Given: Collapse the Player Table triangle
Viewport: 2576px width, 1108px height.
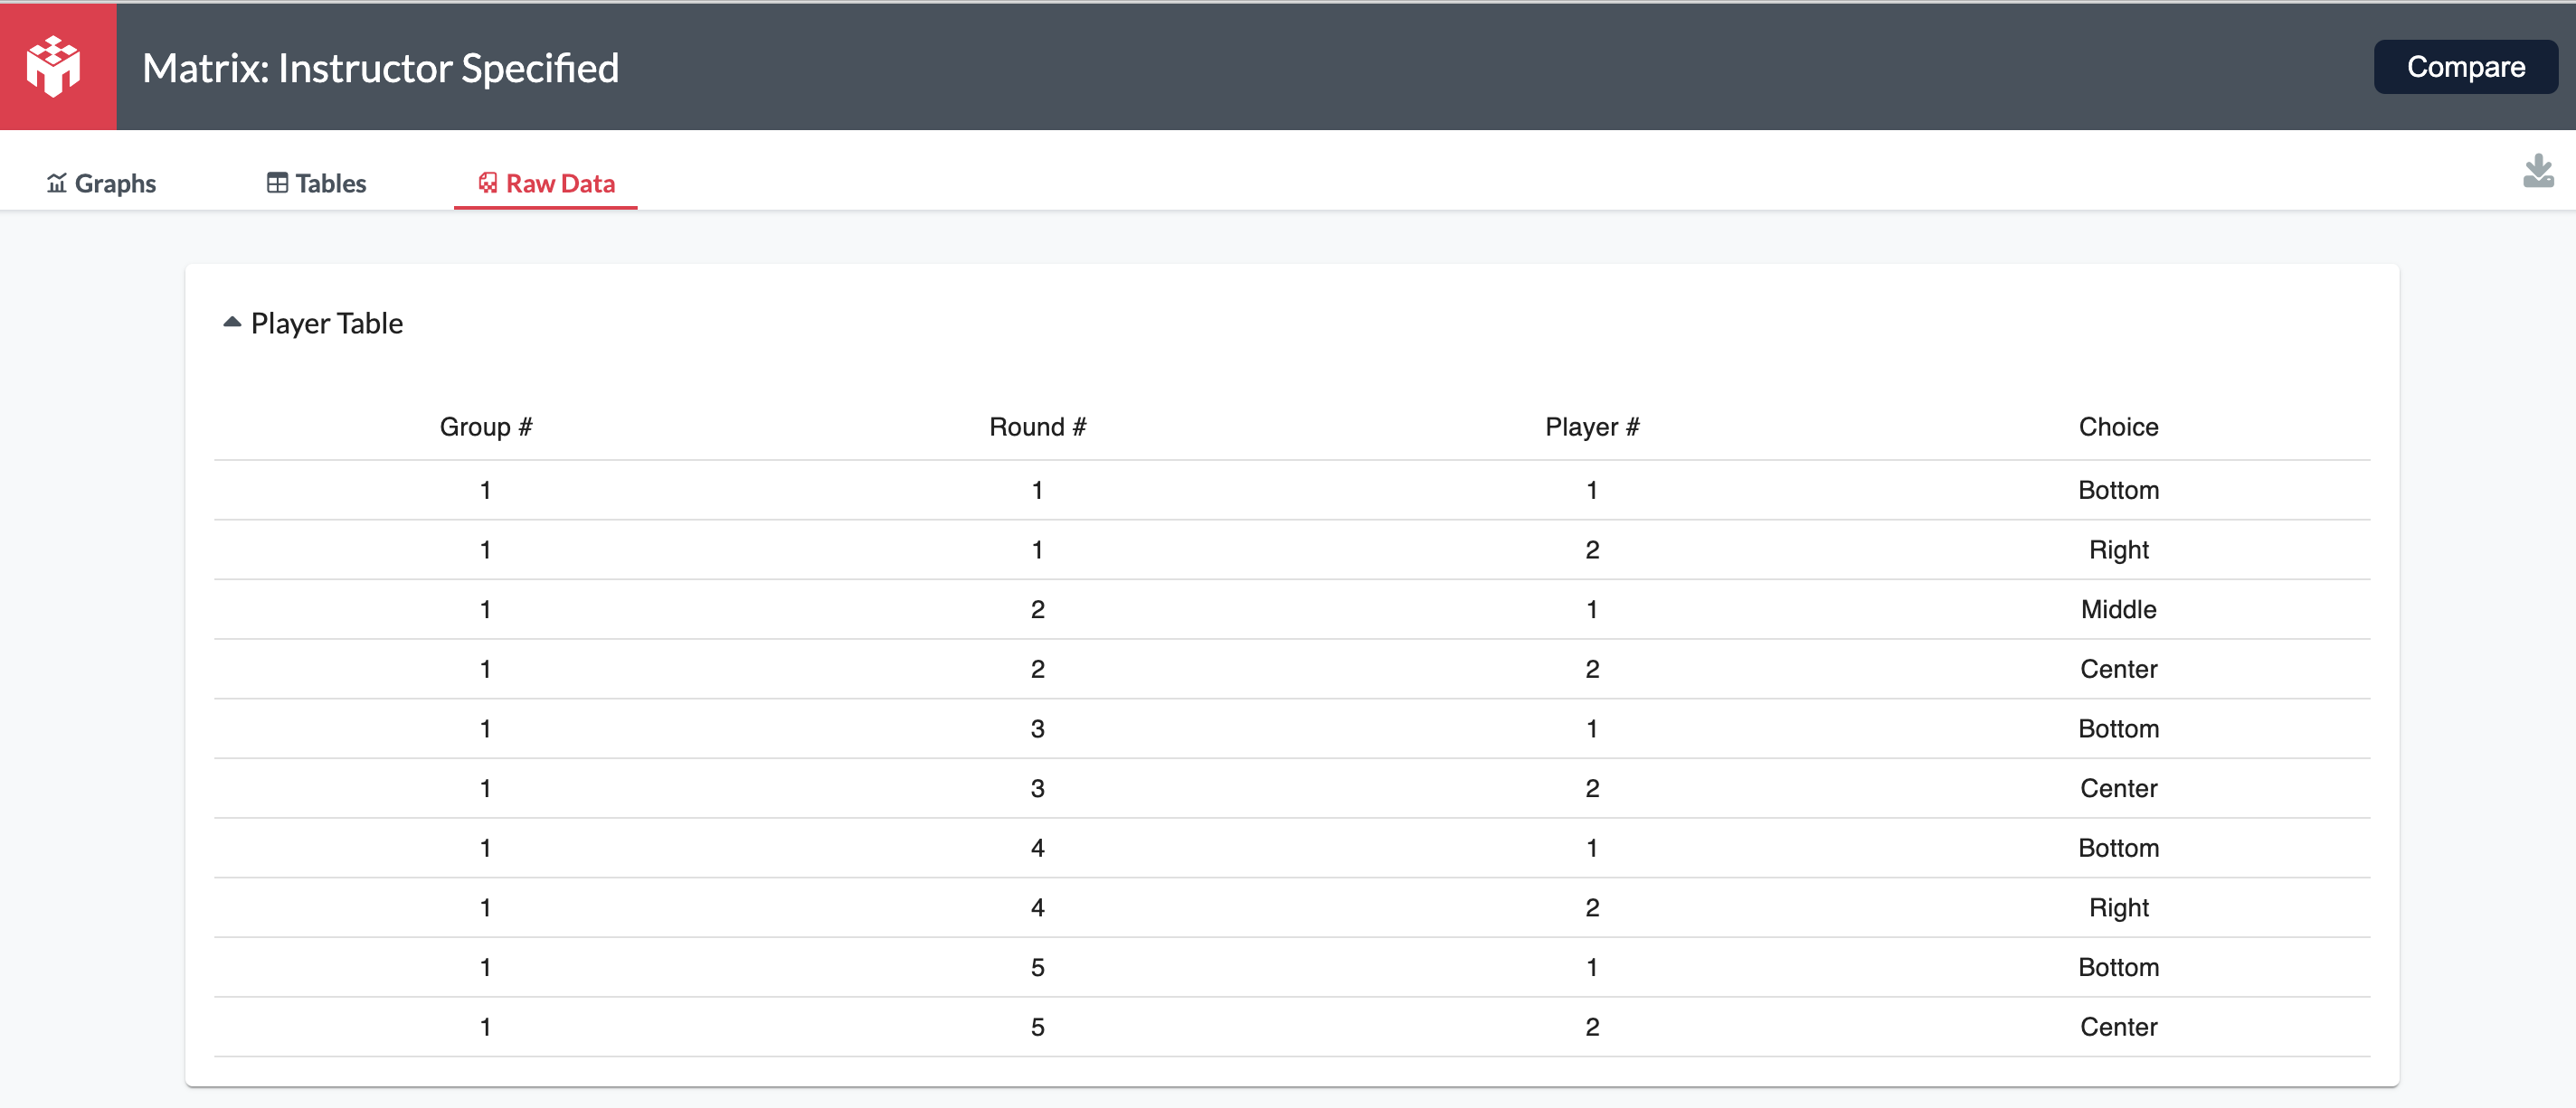Looking at the screenshot, I should (x=232, y=322).
